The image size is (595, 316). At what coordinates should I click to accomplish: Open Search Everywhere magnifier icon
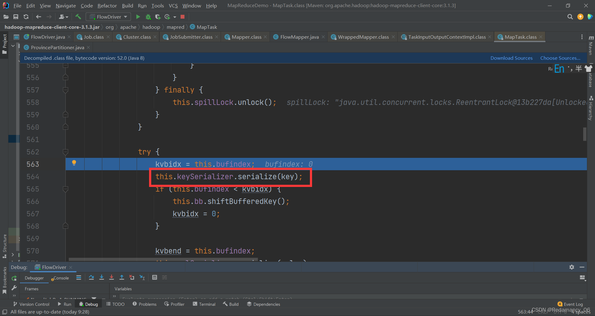pyautogui.click(x=570, y=17)
